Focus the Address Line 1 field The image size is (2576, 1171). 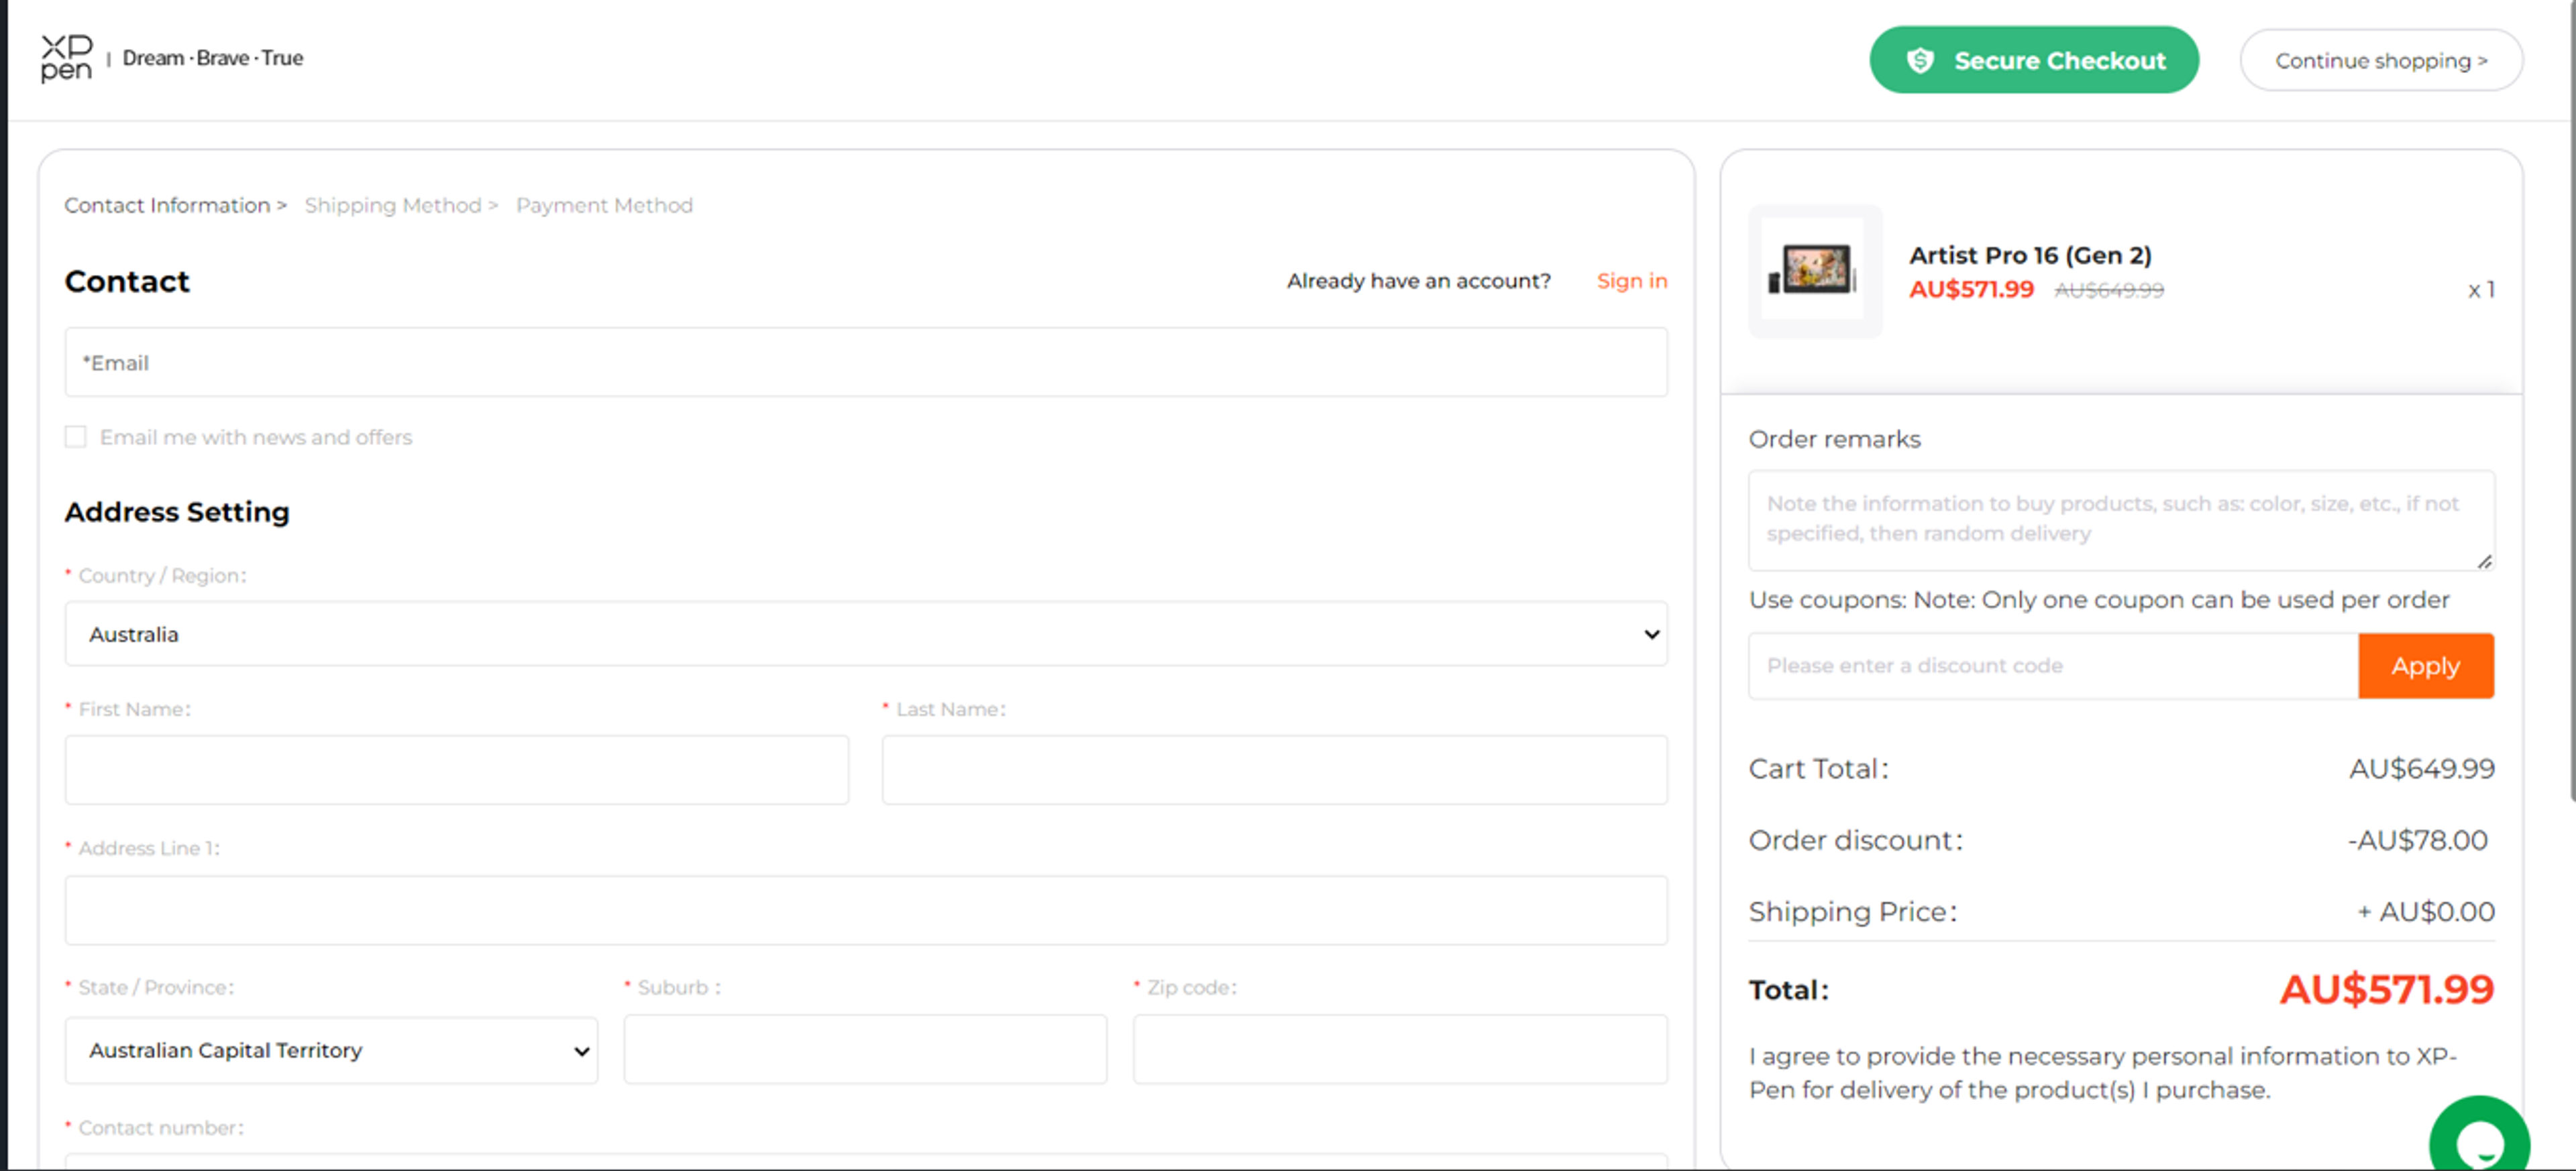point(866,910)
